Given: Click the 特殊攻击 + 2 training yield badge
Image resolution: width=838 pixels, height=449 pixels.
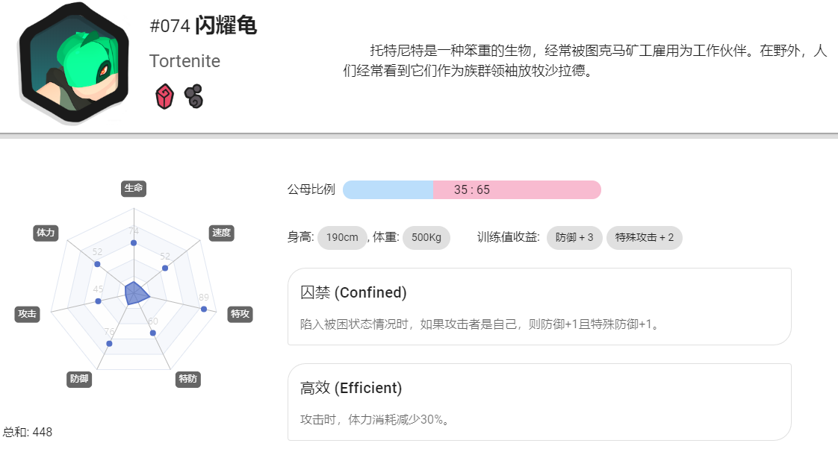Looking at the screenshot, I should click(x=644, y=238).
